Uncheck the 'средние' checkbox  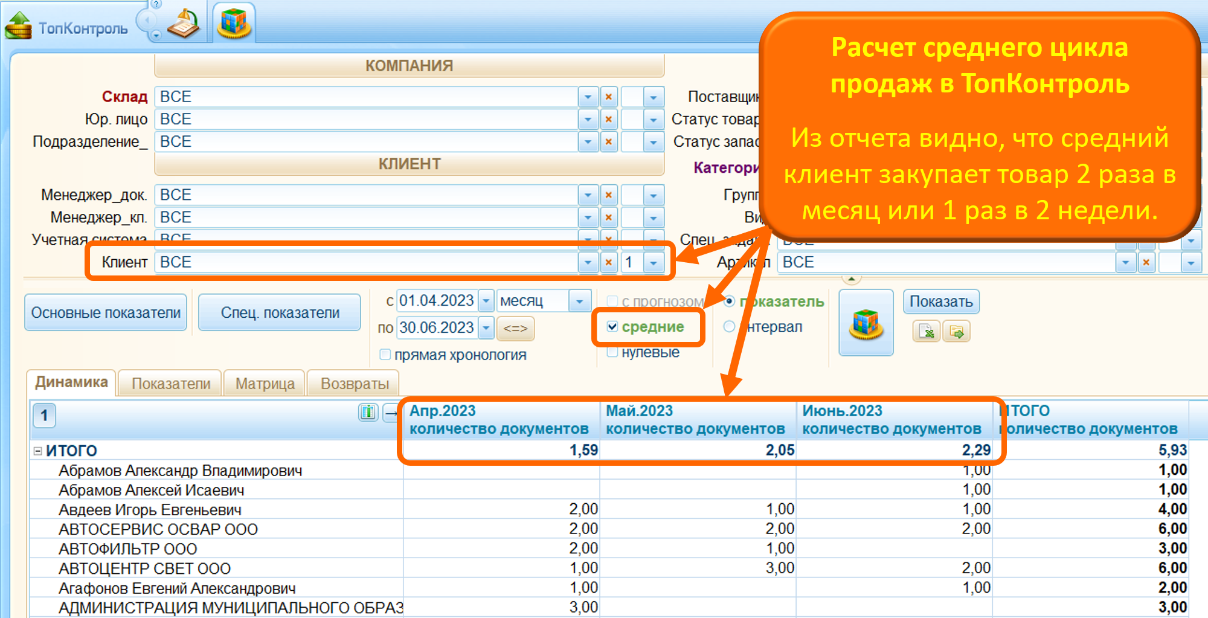tap(612, 327)
